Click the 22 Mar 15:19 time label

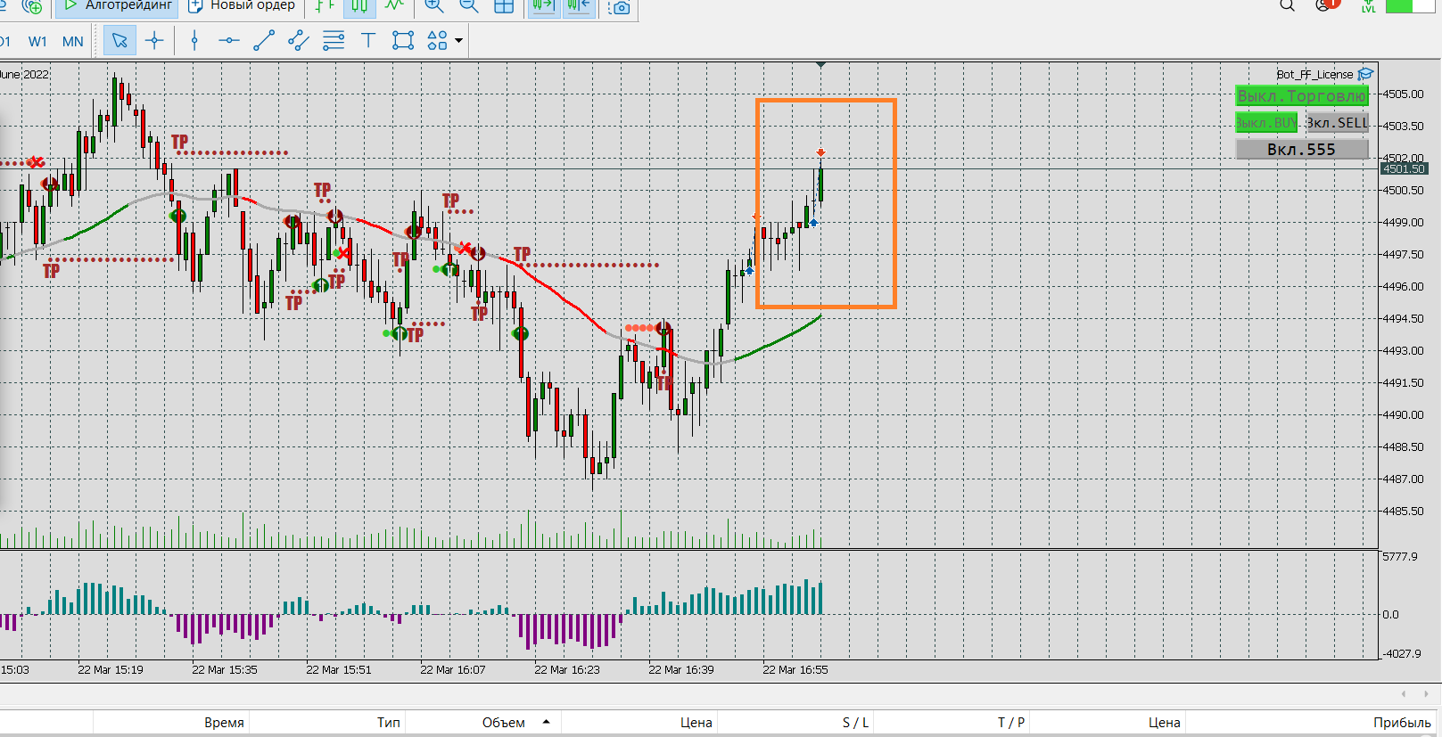pos(111,669)
